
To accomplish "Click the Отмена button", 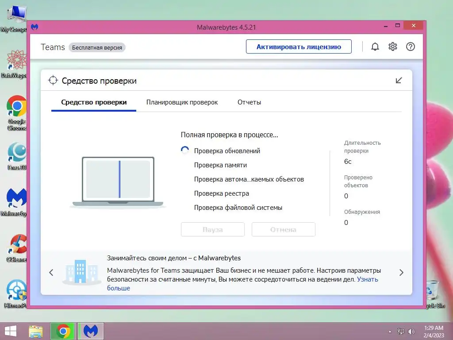I will click(284, 230).
